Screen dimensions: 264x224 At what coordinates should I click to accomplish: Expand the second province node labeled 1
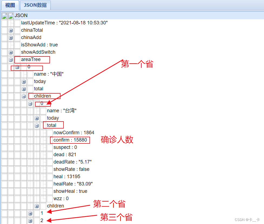(x=30, y=213)
